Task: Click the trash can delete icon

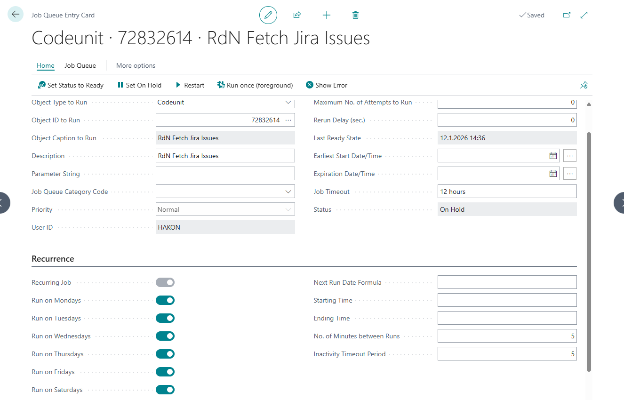Action: (355, 15)
